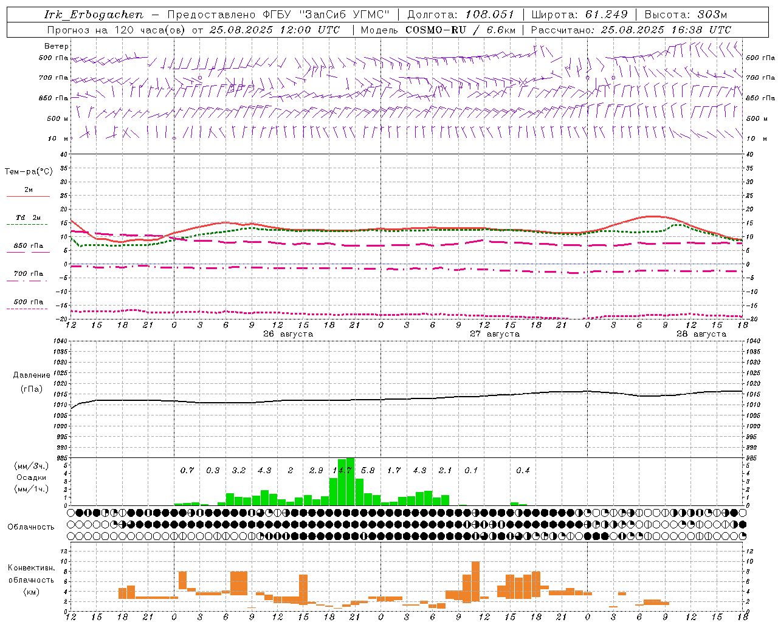Click the Ветер section label
This screenshot has width=778, height=622.
(x=57, y=46)
